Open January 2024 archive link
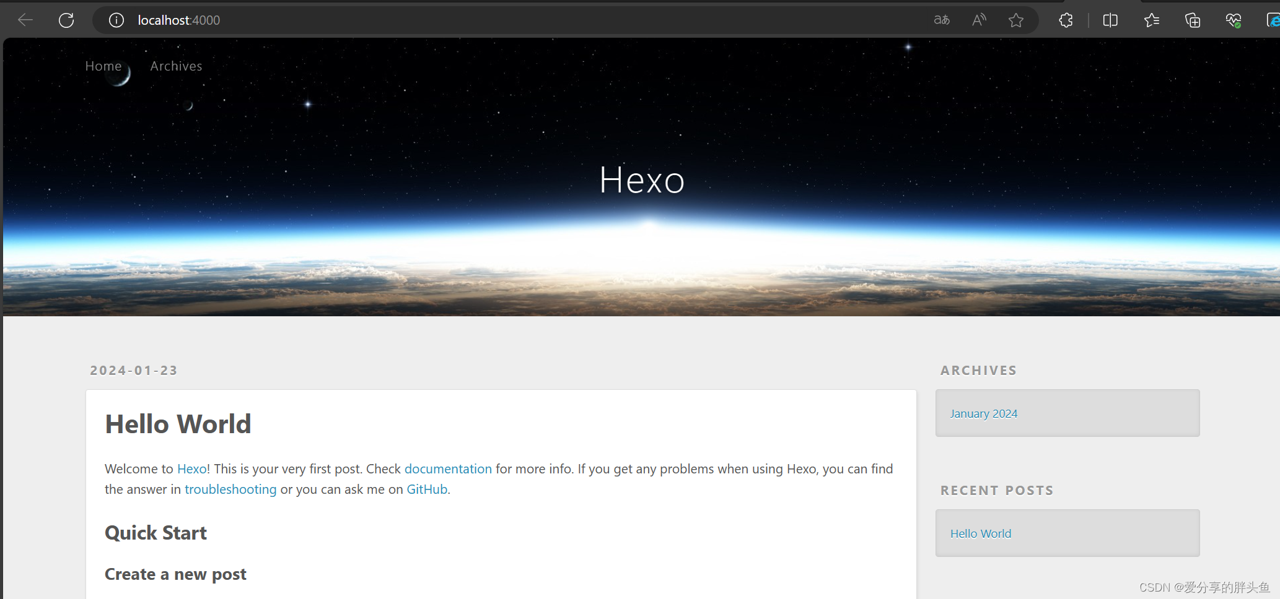 pyautogui.click(x=984, y=413)
